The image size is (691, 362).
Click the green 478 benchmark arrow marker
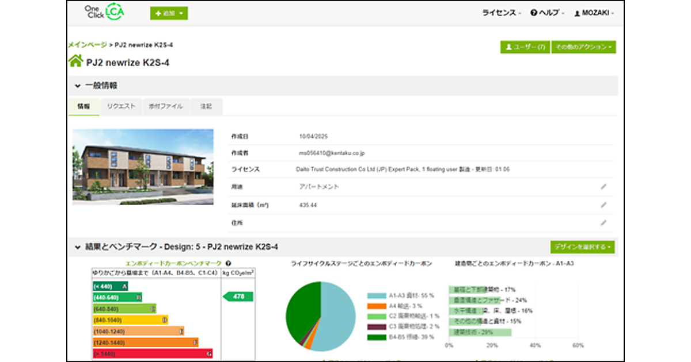(x=238, y=296)
